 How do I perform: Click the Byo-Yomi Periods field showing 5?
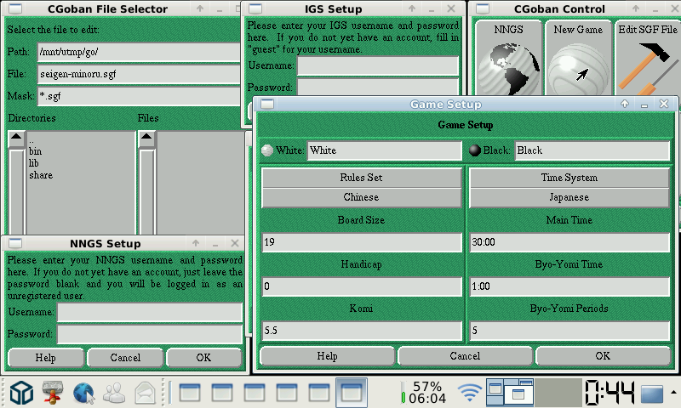point(569,331)
